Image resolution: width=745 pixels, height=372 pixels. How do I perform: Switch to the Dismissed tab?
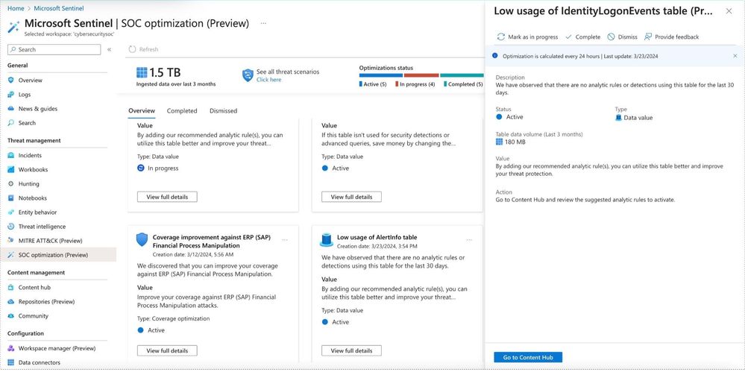[x=223, y=110]
